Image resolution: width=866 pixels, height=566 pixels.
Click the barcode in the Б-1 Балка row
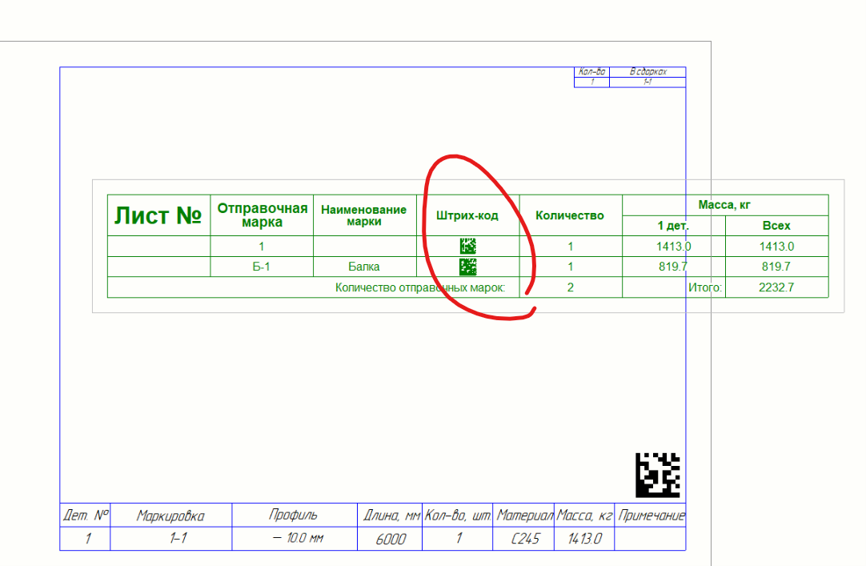[467, 267]
